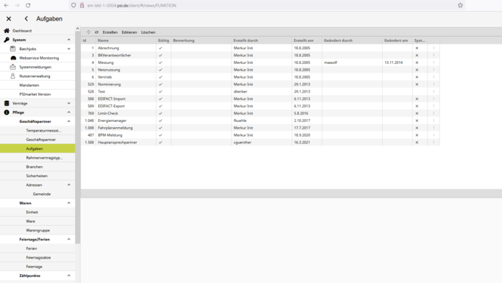This screenshot has width=502, height=283.
Task: Toggle System flag X for BPM-Meldung
Action: click(x=417, y=135)
